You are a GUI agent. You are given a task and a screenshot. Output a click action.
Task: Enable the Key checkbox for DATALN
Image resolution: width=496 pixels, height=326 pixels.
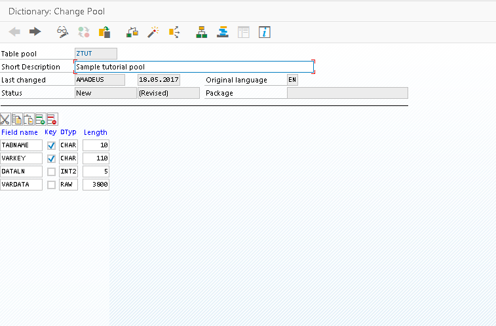pos(51,172)
